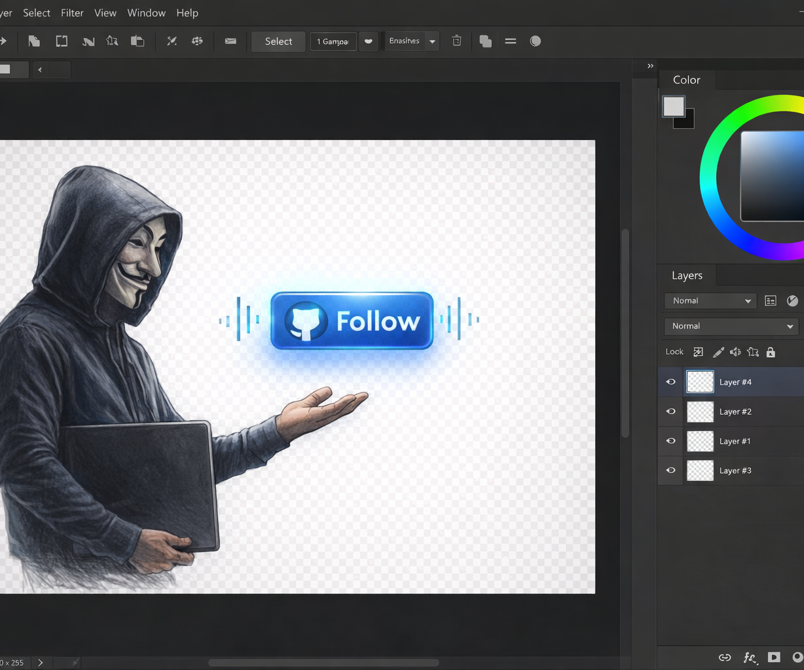Click the transform icon in top toolbar
This screenshot has height=670, width=804.
(x=113, y=41)
